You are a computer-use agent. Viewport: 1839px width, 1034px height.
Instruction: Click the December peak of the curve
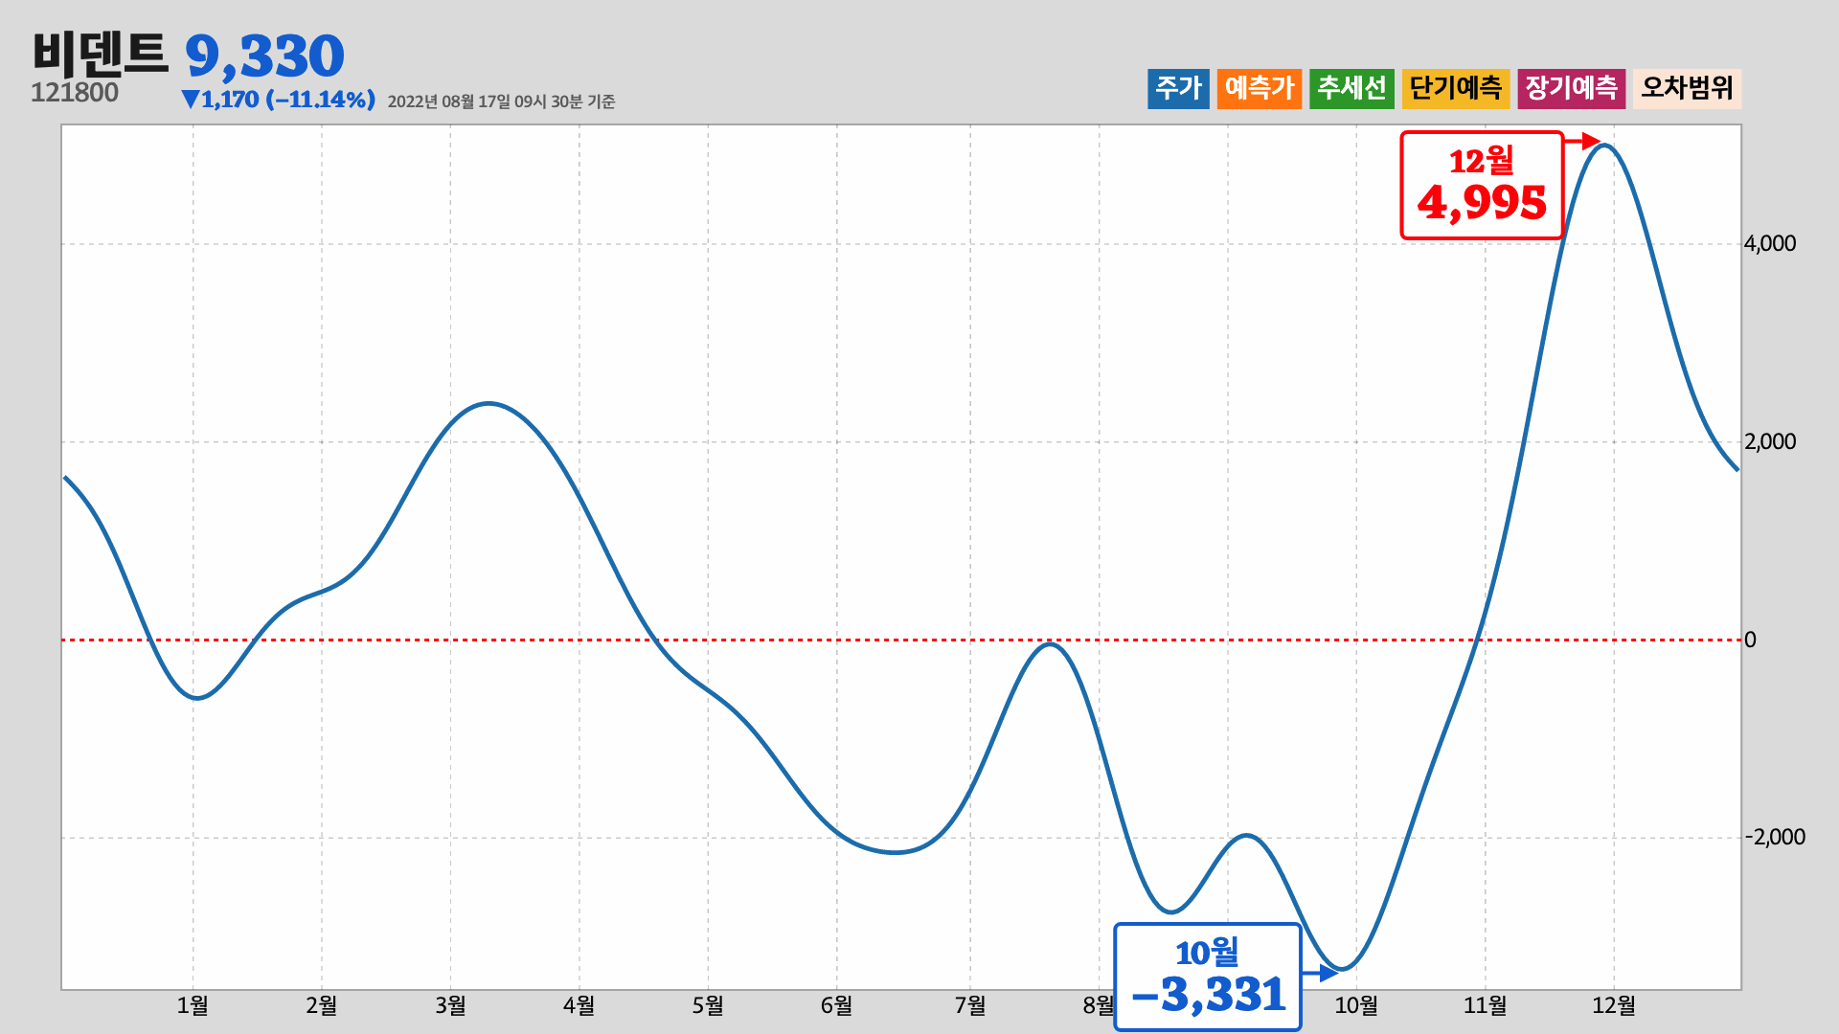tap(1606, 146)
